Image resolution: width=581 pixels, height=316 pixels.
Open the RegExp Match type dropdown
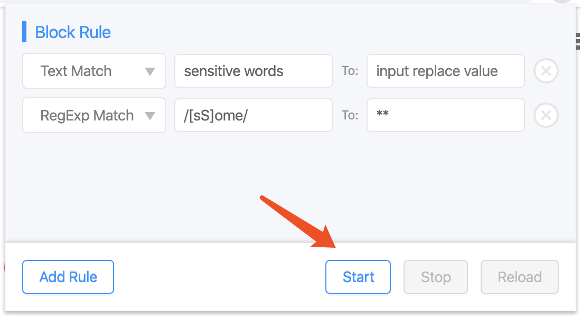tap(93, 115)
